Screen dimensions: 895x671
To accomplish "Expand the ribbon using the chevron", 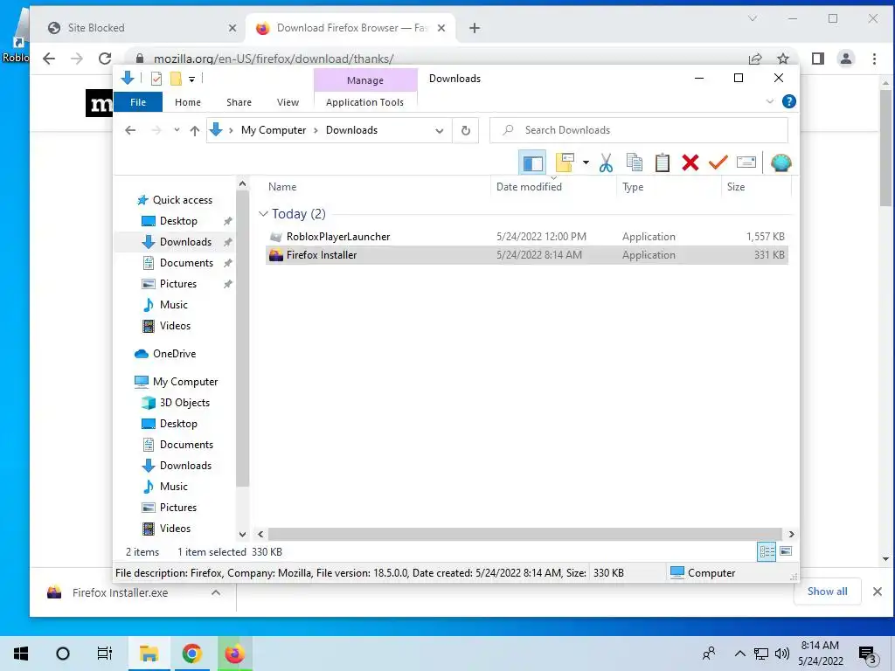I will 769,101.
